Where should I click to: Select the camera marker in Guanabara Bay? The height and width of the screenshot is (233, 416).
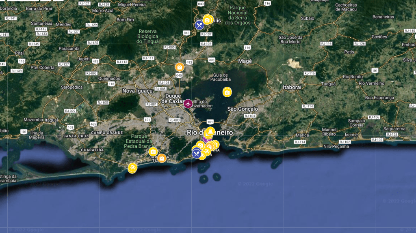[x=227, y=92]
